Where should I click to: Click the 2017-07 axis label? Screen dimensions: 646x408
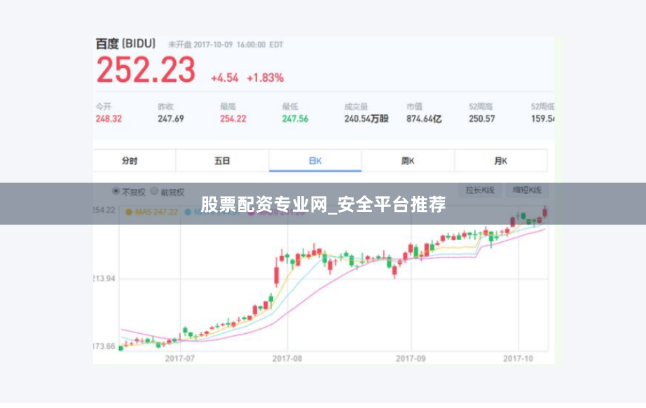(179, 358)
